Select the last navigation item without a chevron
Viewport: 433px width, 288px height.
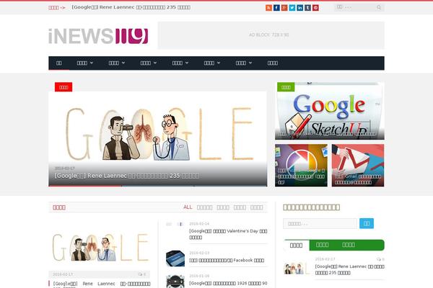click(x=273, y=63)
